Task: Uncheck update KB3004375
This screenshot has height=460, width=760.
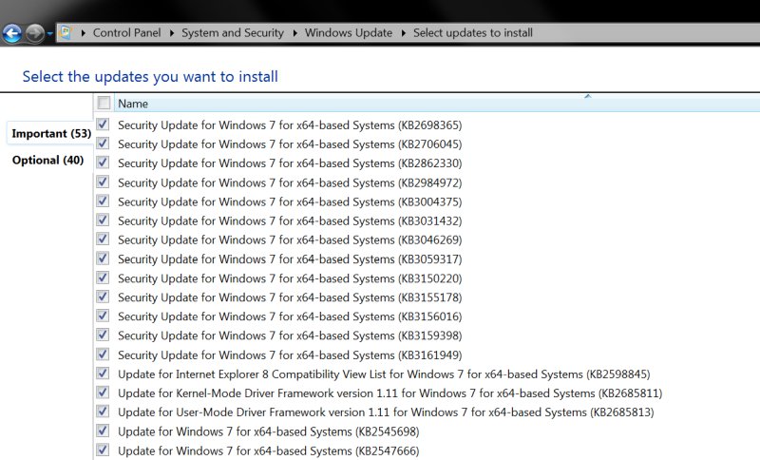Action: click(103, 201)
